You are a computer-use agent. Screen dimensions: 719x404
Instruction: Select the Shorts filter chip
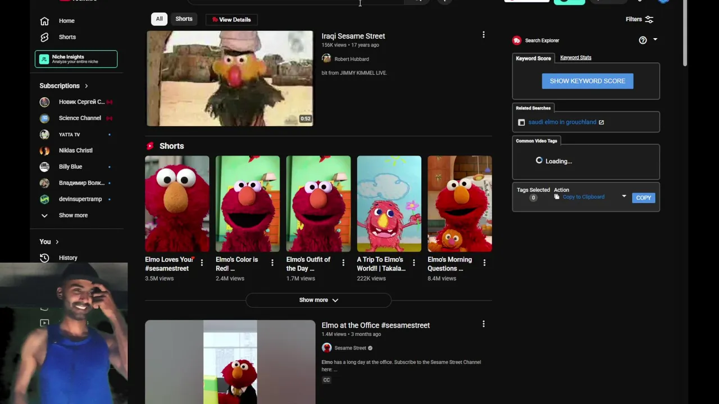point(184,19)
